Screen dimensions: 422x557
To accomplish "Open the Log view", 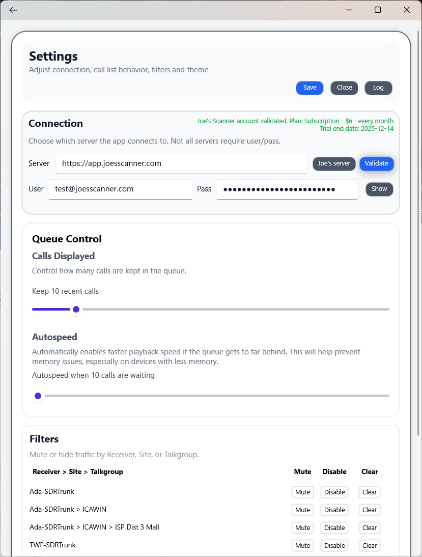I will pos(378,88).
